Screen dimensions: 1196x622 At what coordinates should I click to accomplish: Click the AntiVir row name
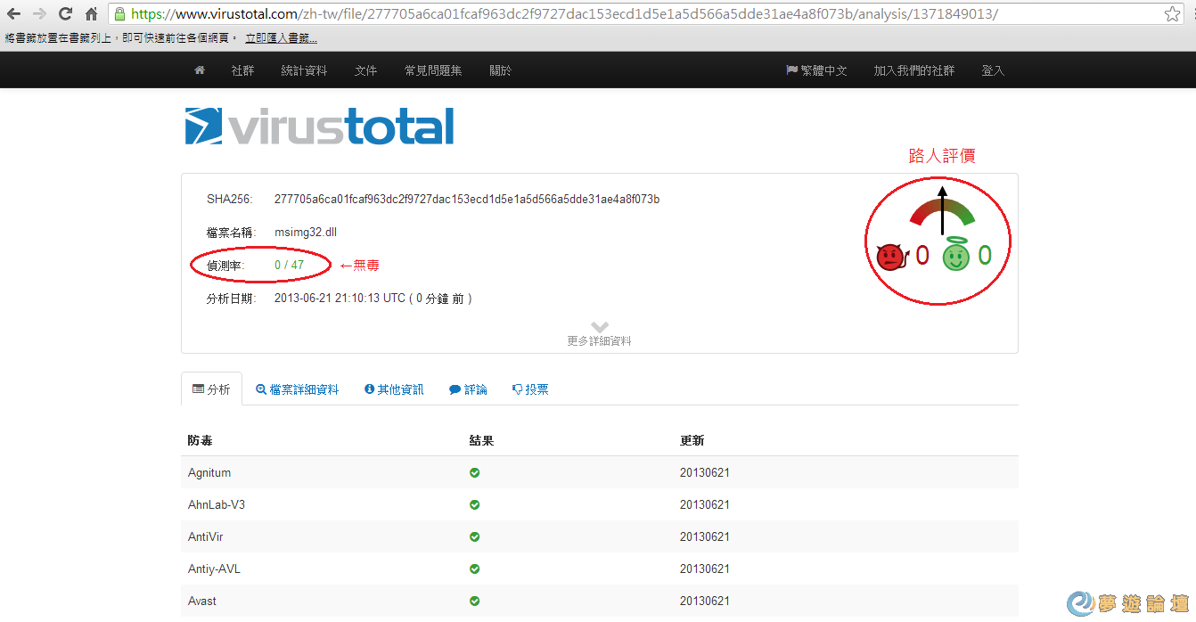pyautogui.click(x=204, y=536)
